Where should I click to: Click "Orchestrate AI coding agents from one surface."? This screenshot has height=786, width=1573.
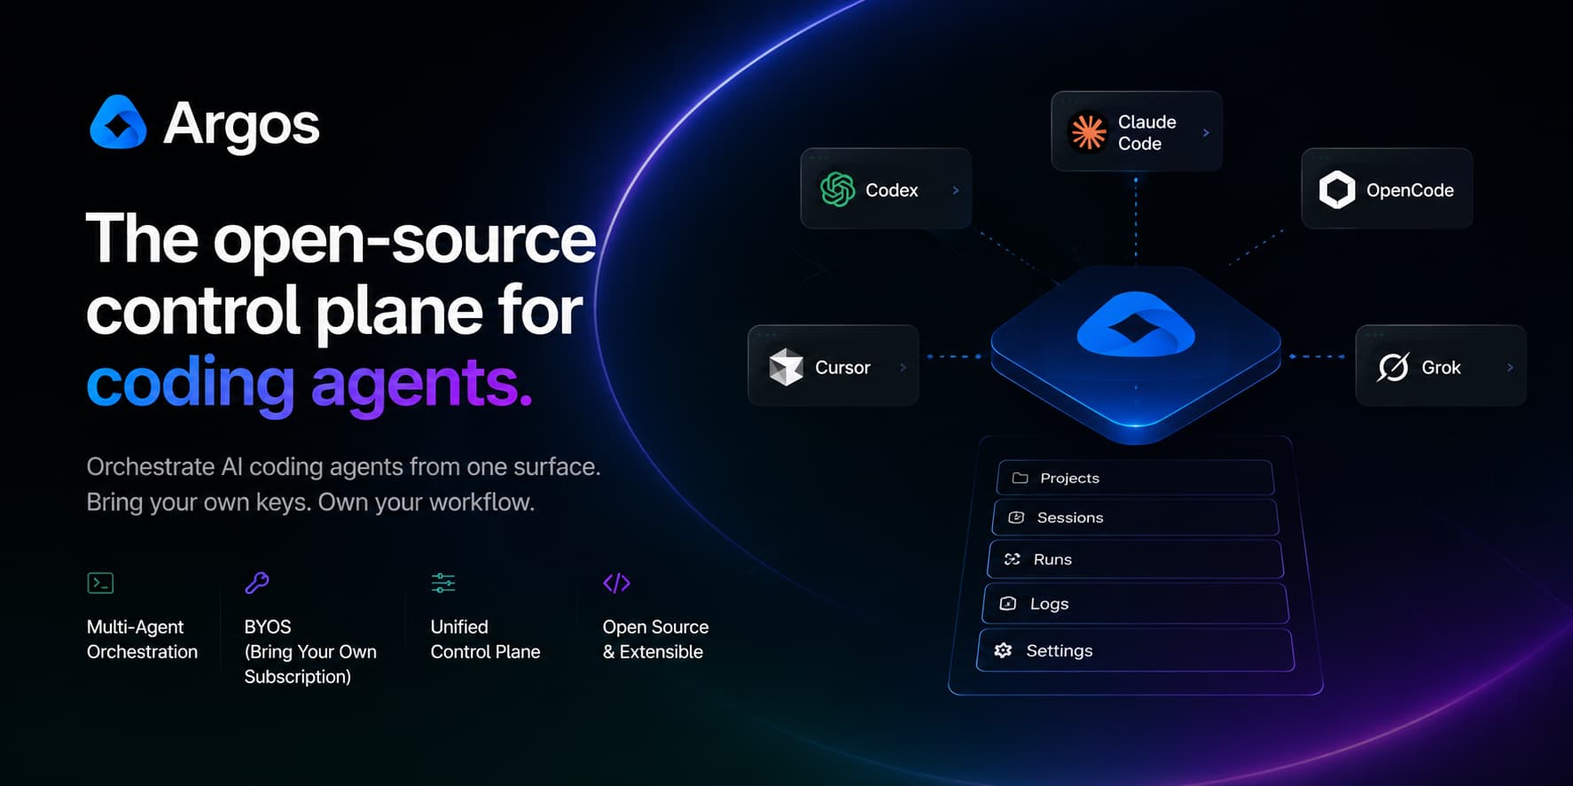[x=343, y=467]
